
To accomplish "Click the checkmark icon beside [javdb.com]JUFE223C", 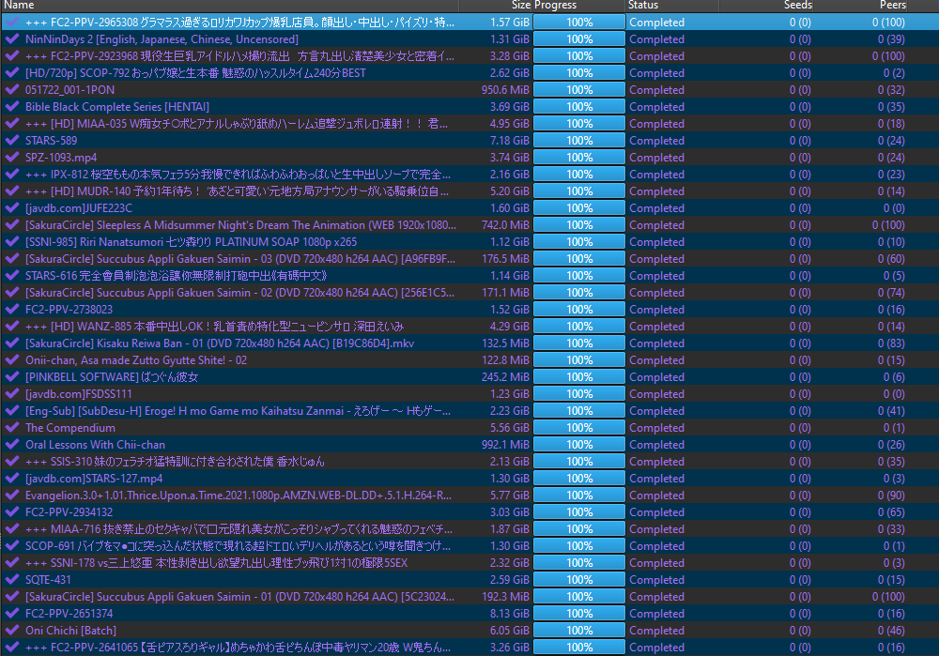I will point(11,207).
